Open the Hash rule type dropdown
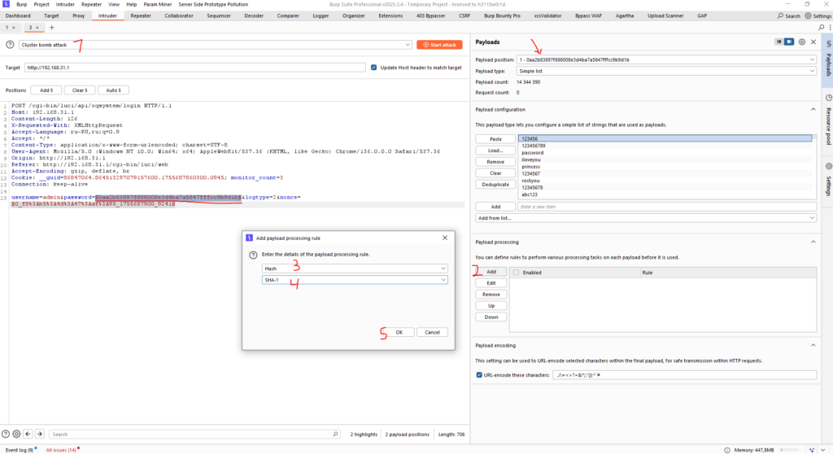 pos(355,268)
